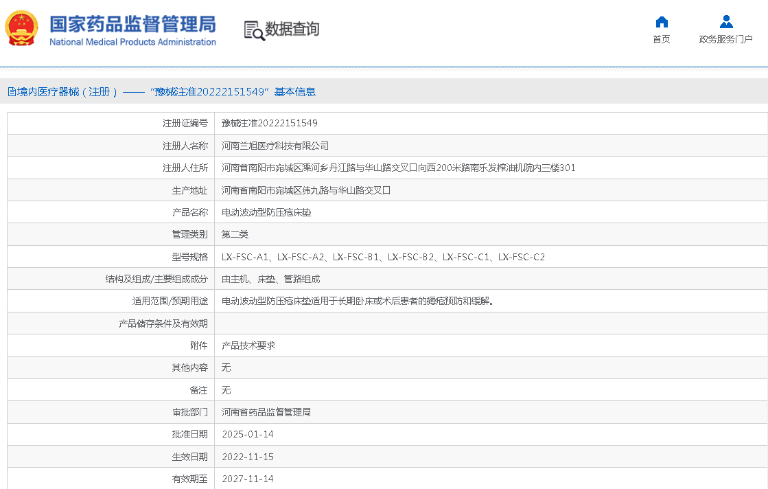Viewport: 768px width, 489px height.
Task: Click the 数据查询 magnifier icon
Action: coord(254,30)
